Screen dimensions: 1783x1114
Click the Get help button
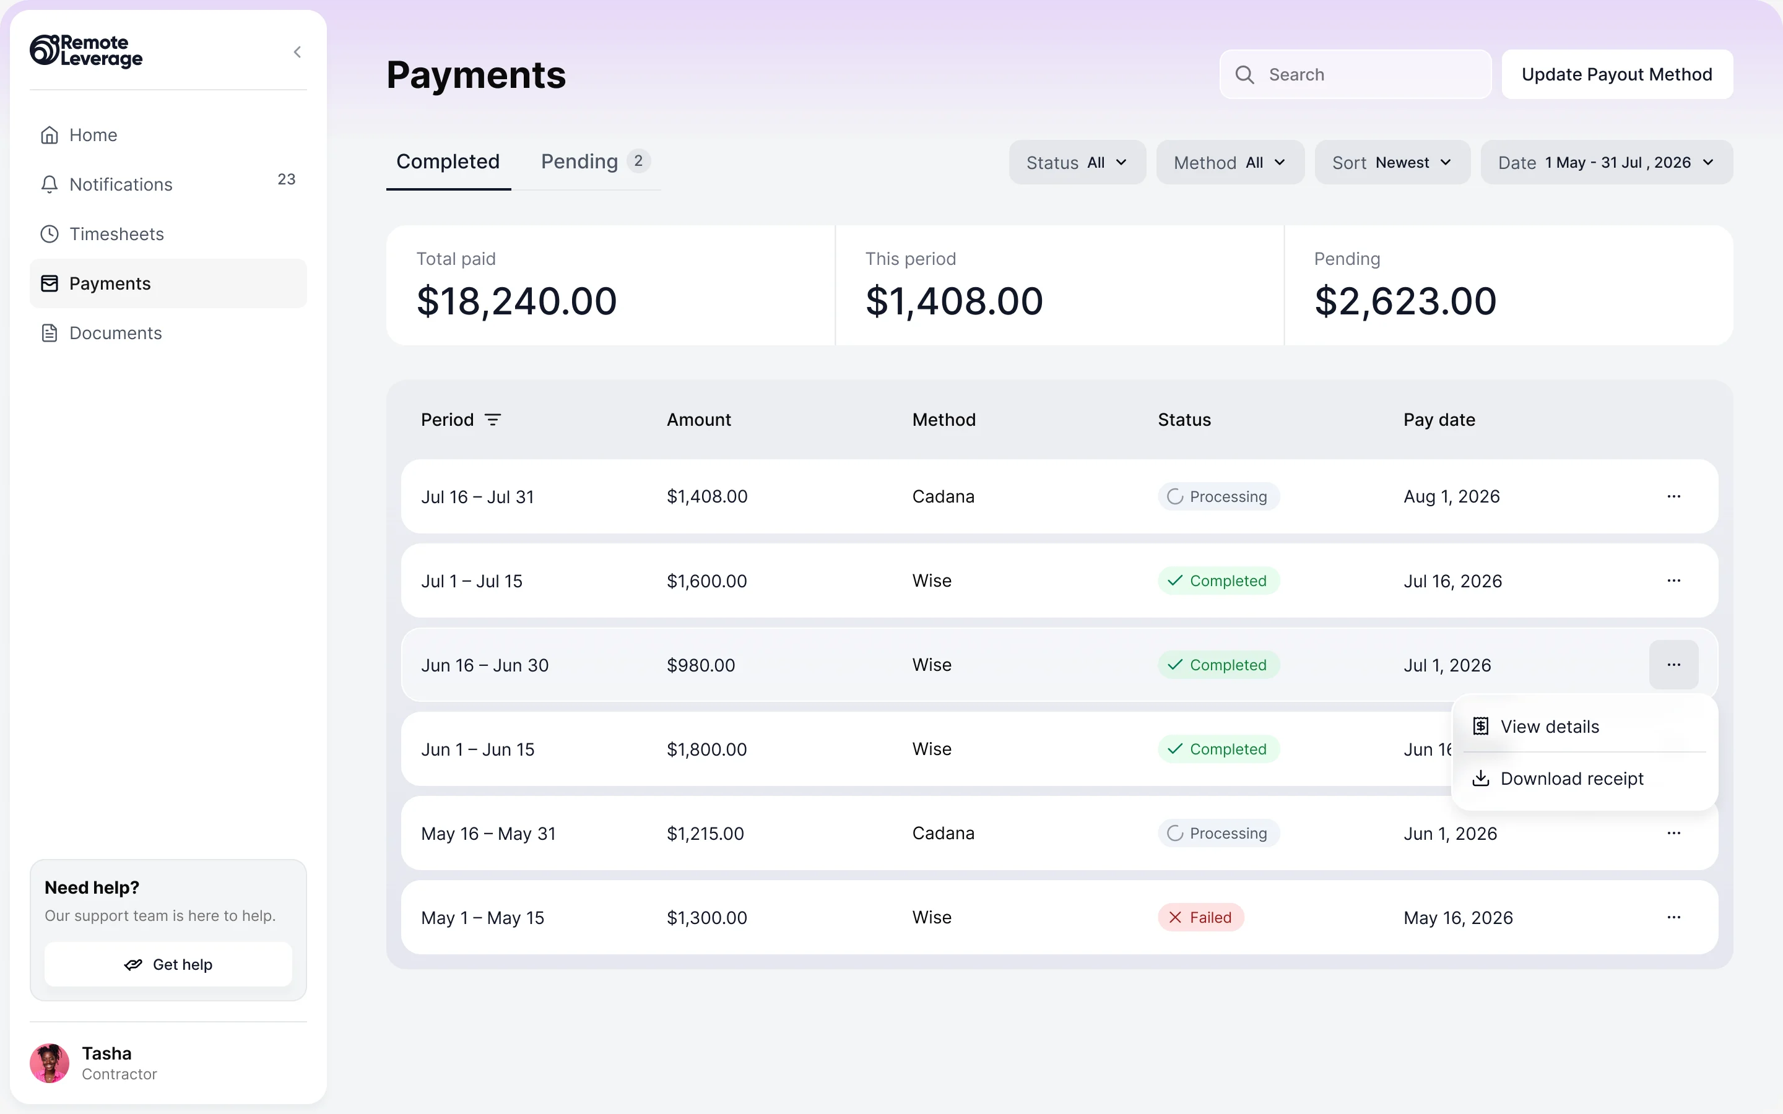[x=168, y=964]
